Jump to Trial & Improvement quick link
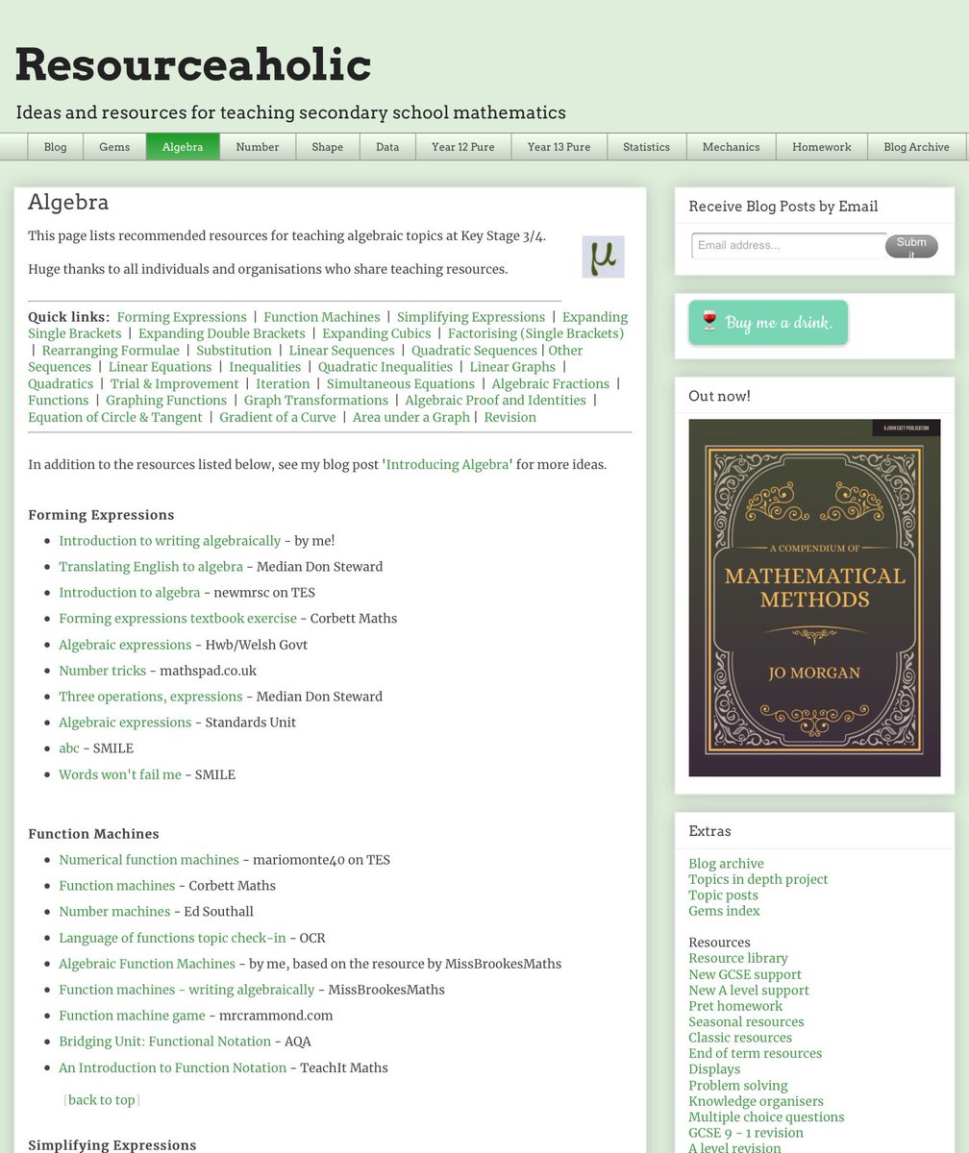Viewport: 969px width, 1153px height. (175, 384)
